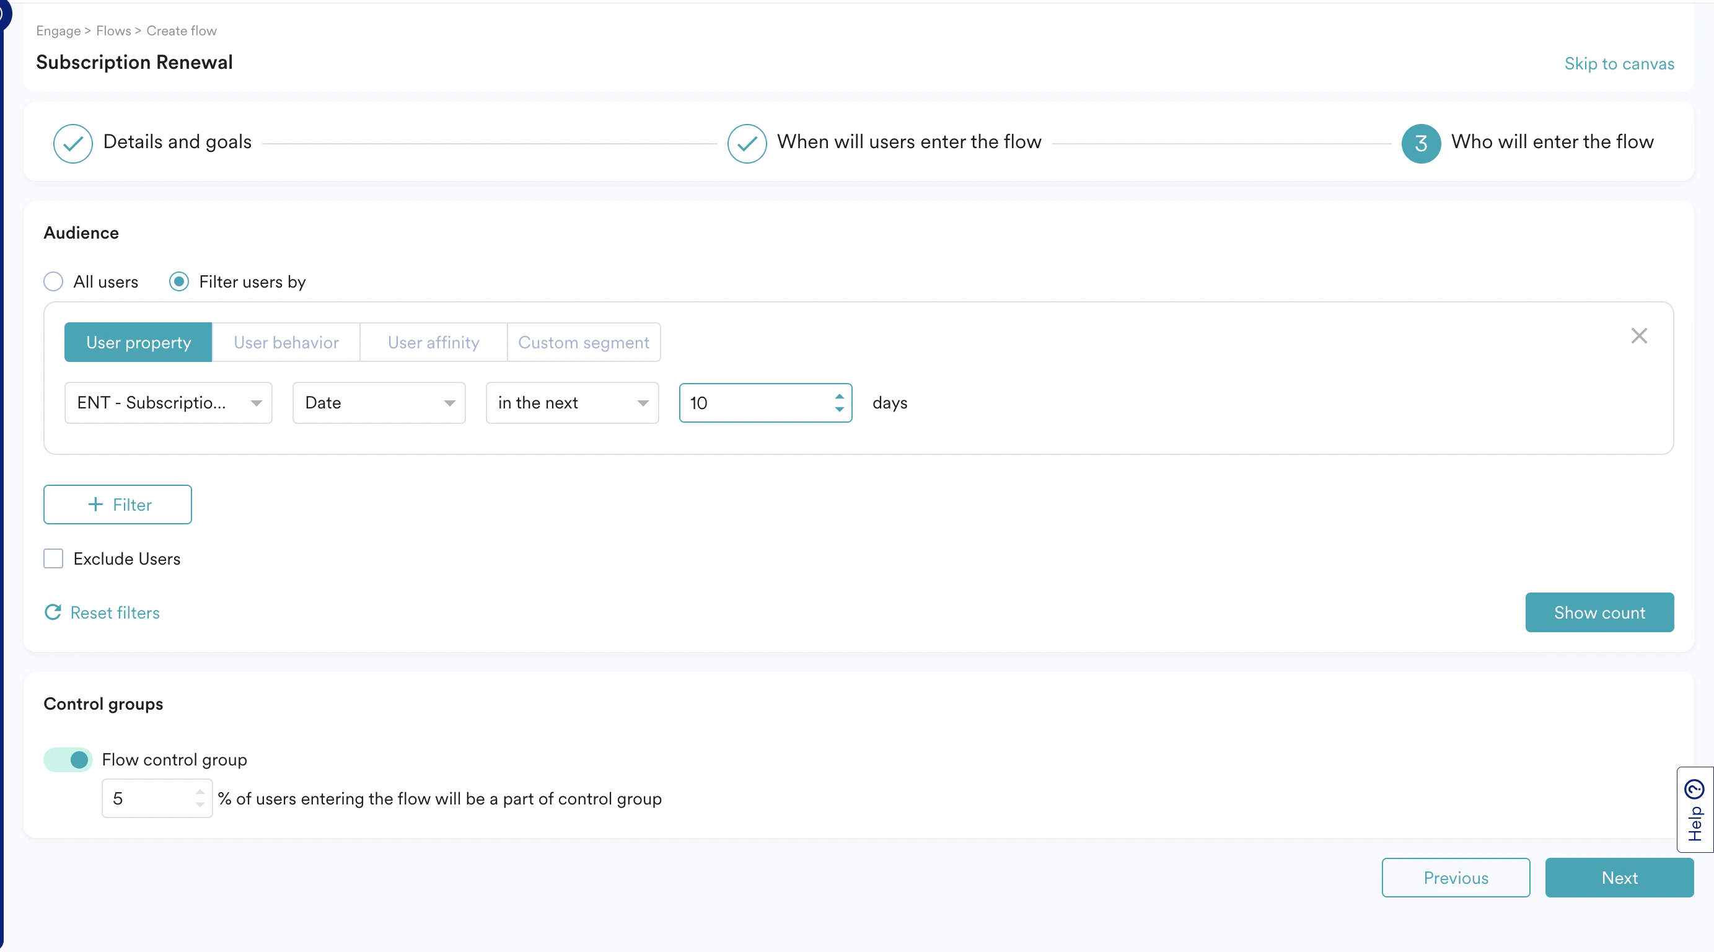
Task: Click the Details and goals checkmark step icon
Action: (x=73, y=143)
